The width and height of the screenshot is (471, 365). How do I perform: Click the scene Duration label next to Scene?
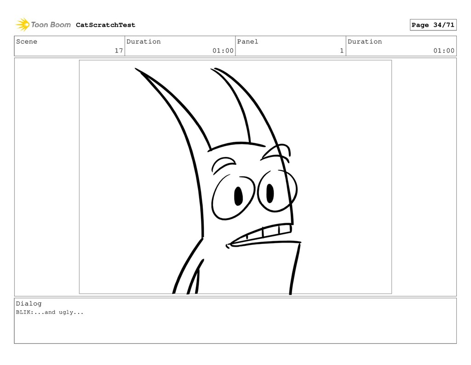(144, 41)
